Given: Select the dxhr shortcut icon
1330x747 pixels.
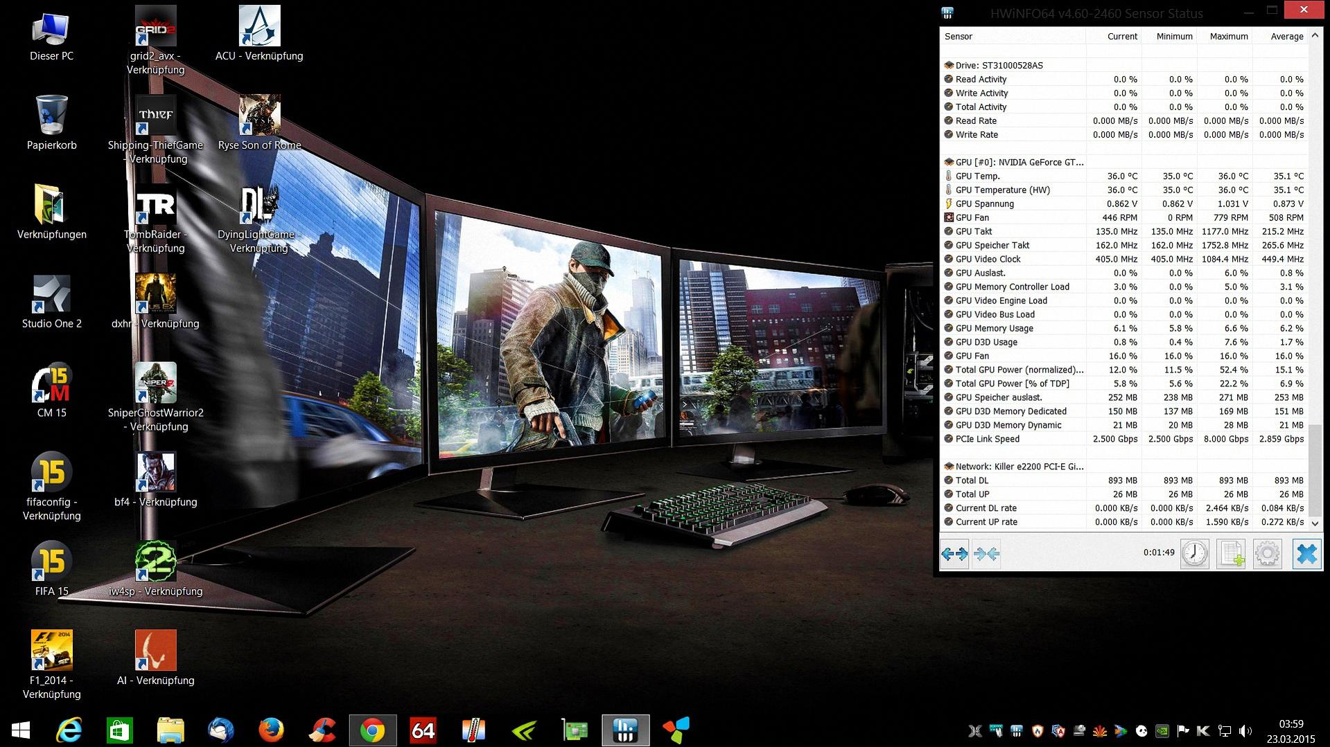Looking at the screenshot, I should [x=155, y=294].
